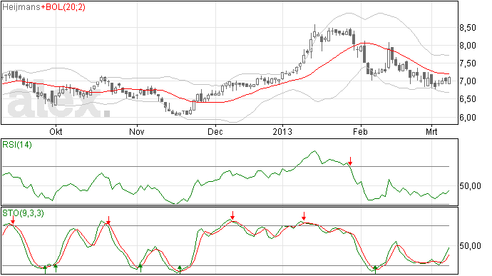Click the RSI 50,00 axis value
492x276 pixels.
471,186
